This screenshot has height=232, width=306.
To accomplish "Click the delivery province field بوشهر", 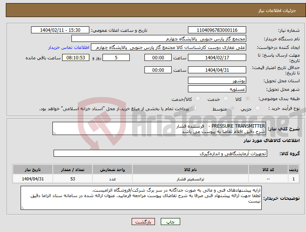I will 217,81.
